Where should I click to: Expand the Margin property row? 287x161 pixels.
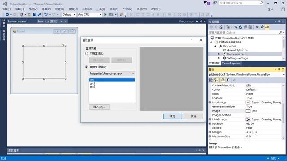209,132
